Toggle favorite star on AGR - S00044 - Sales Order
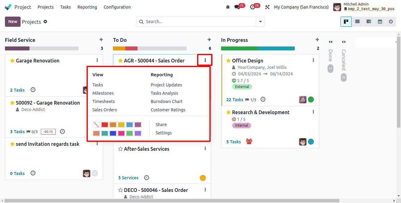The height and width of the screenshot is (203, 401). (120, 61)
